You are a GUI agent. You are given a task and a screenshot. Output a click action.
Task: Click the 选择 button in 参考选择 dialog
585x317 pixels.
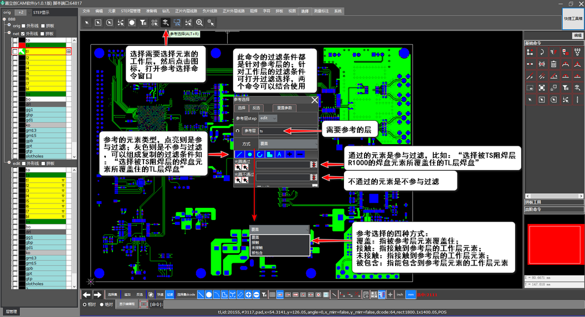[x=242, y=108]
